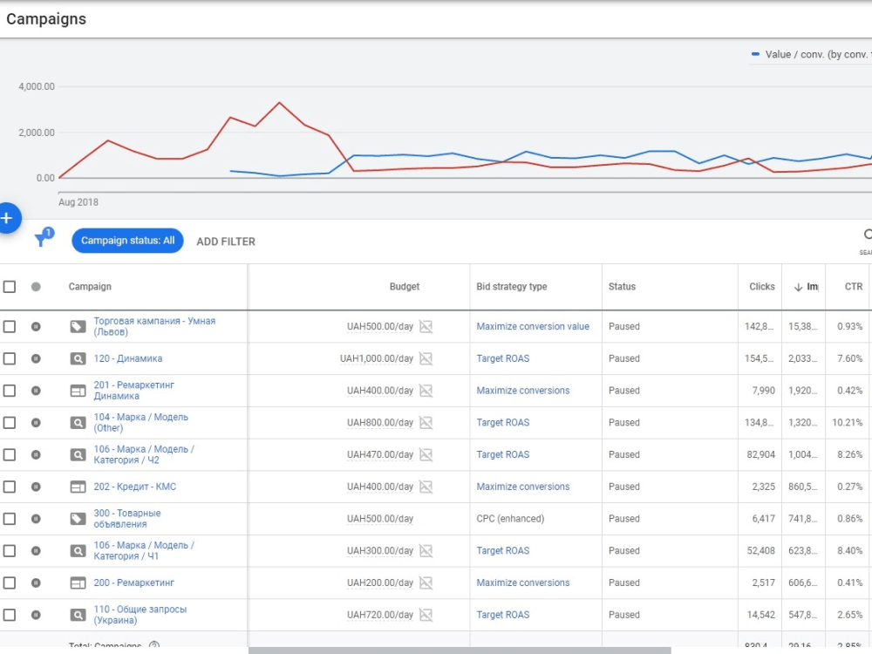
Task: Check the select-all campaigns checkbox in header
Action: [x=10, y=287]
